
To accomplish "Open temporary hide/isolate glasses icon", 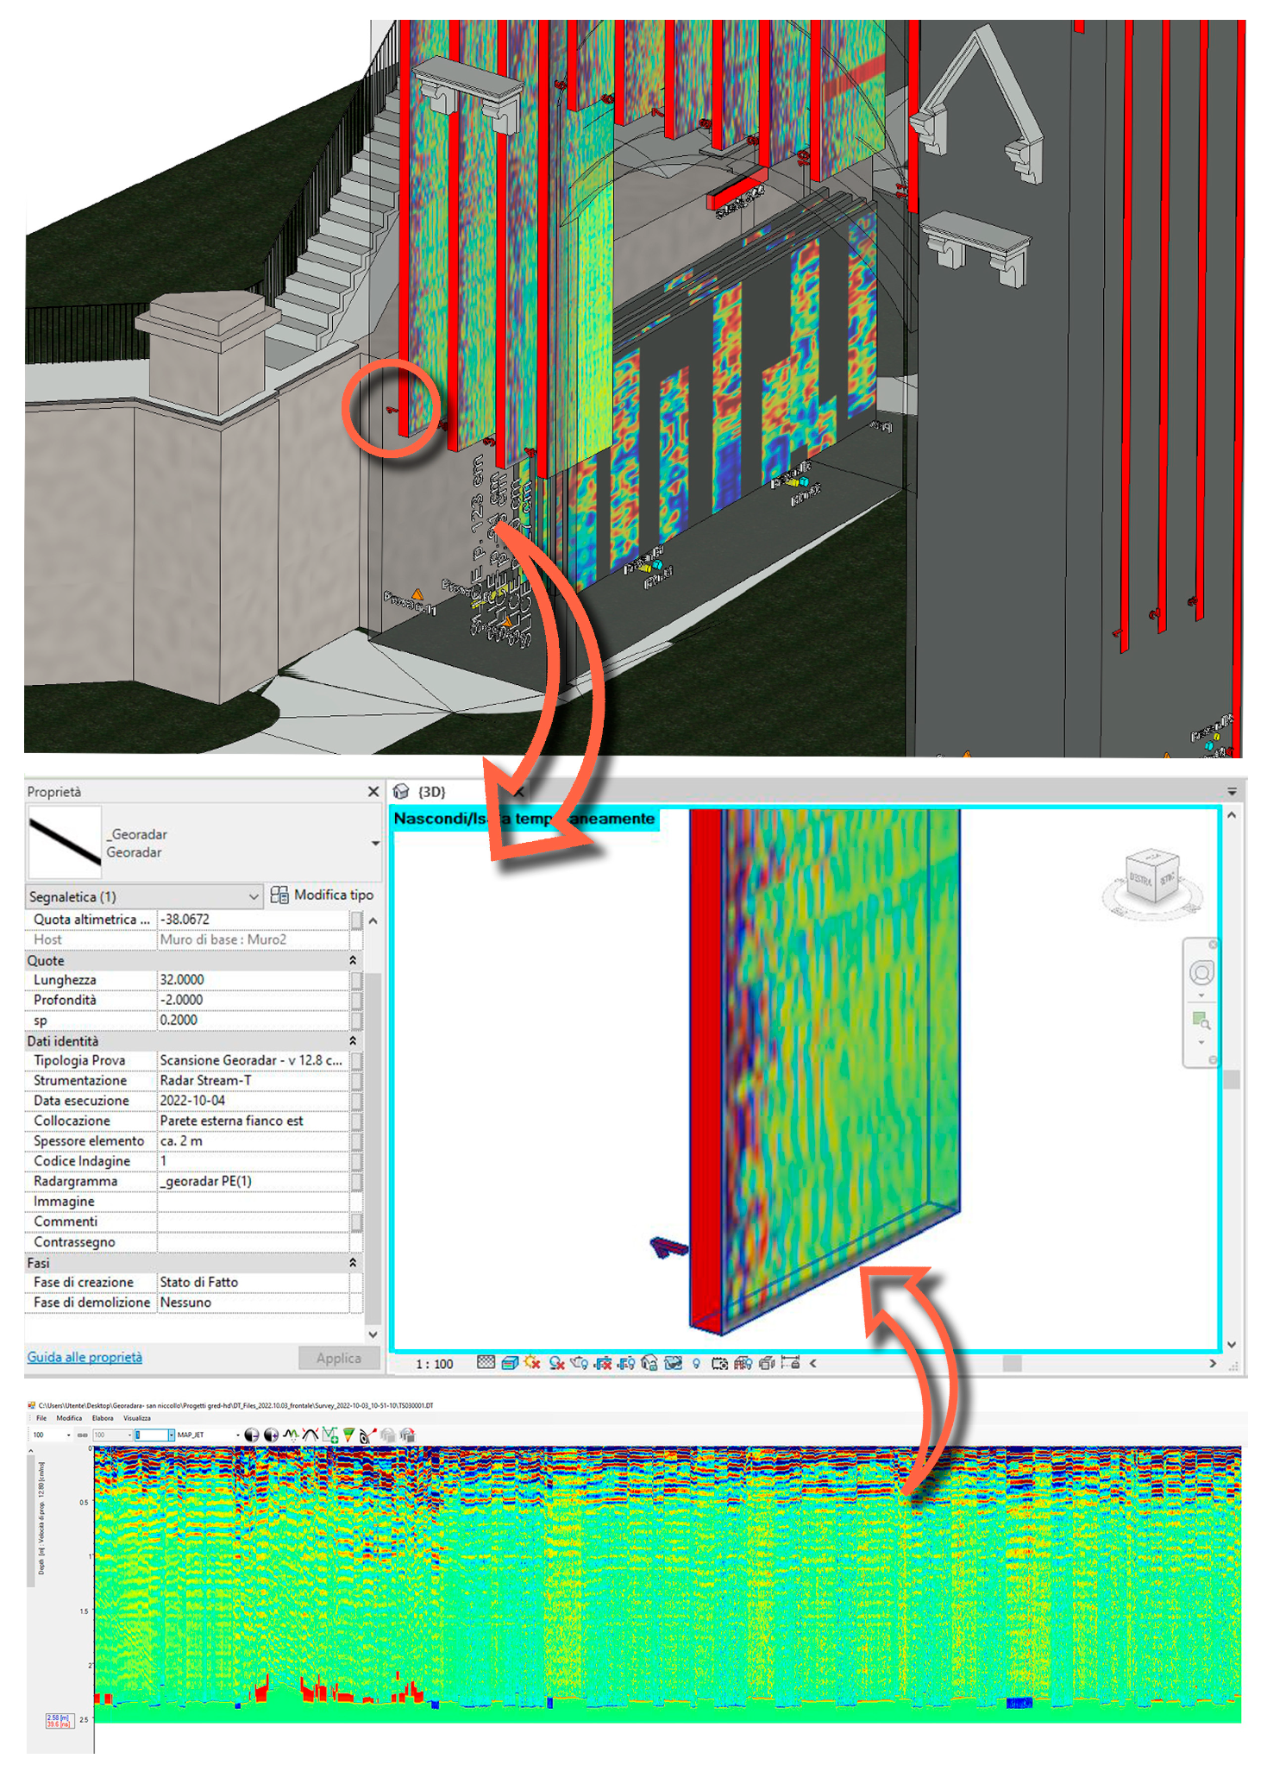I will point(673,1363).
